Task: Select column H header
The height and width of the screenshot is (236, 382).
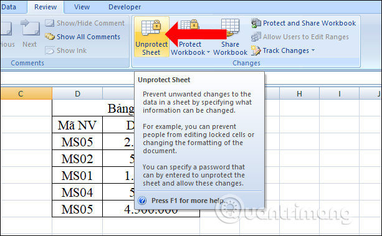Action: (x=299, y=93)
